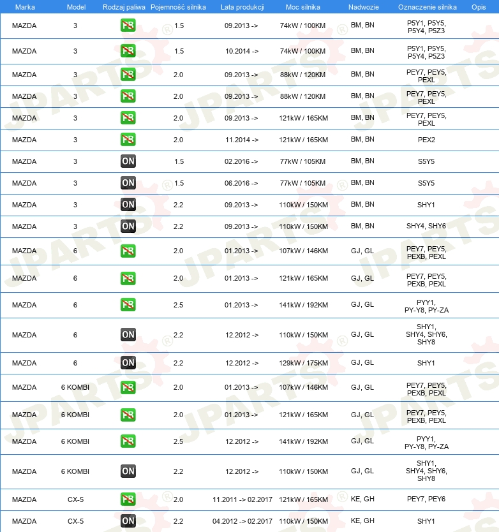
Task: Select the 02.2016 -> production date cell
Action: click(x=241, y=161)
